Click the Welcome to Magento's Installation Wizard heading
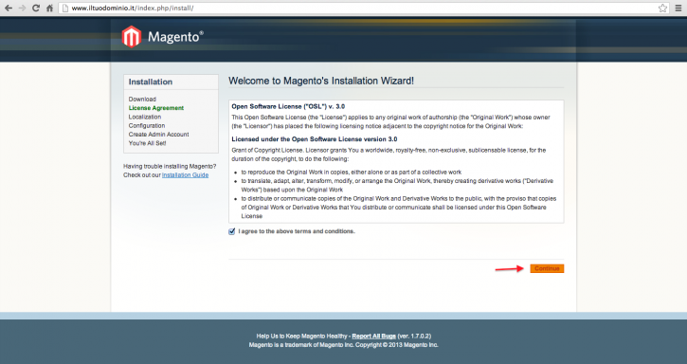This screenshot has width=687, height=364. [321, 81]
